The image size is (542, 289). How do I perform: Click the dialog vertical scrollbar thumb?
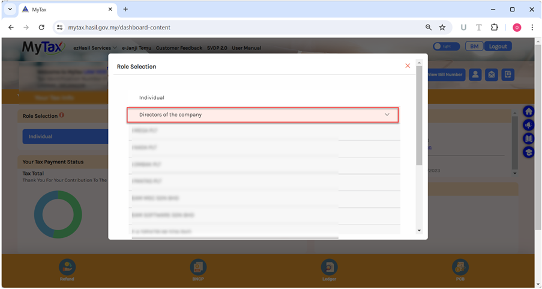pyautogui.click(x=420, y=115)
